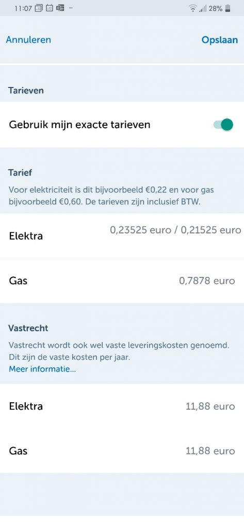244x530 pixels.
Task: Tap the battery icon in status bar
Action: pyautogui.click(x=228, y=8)
